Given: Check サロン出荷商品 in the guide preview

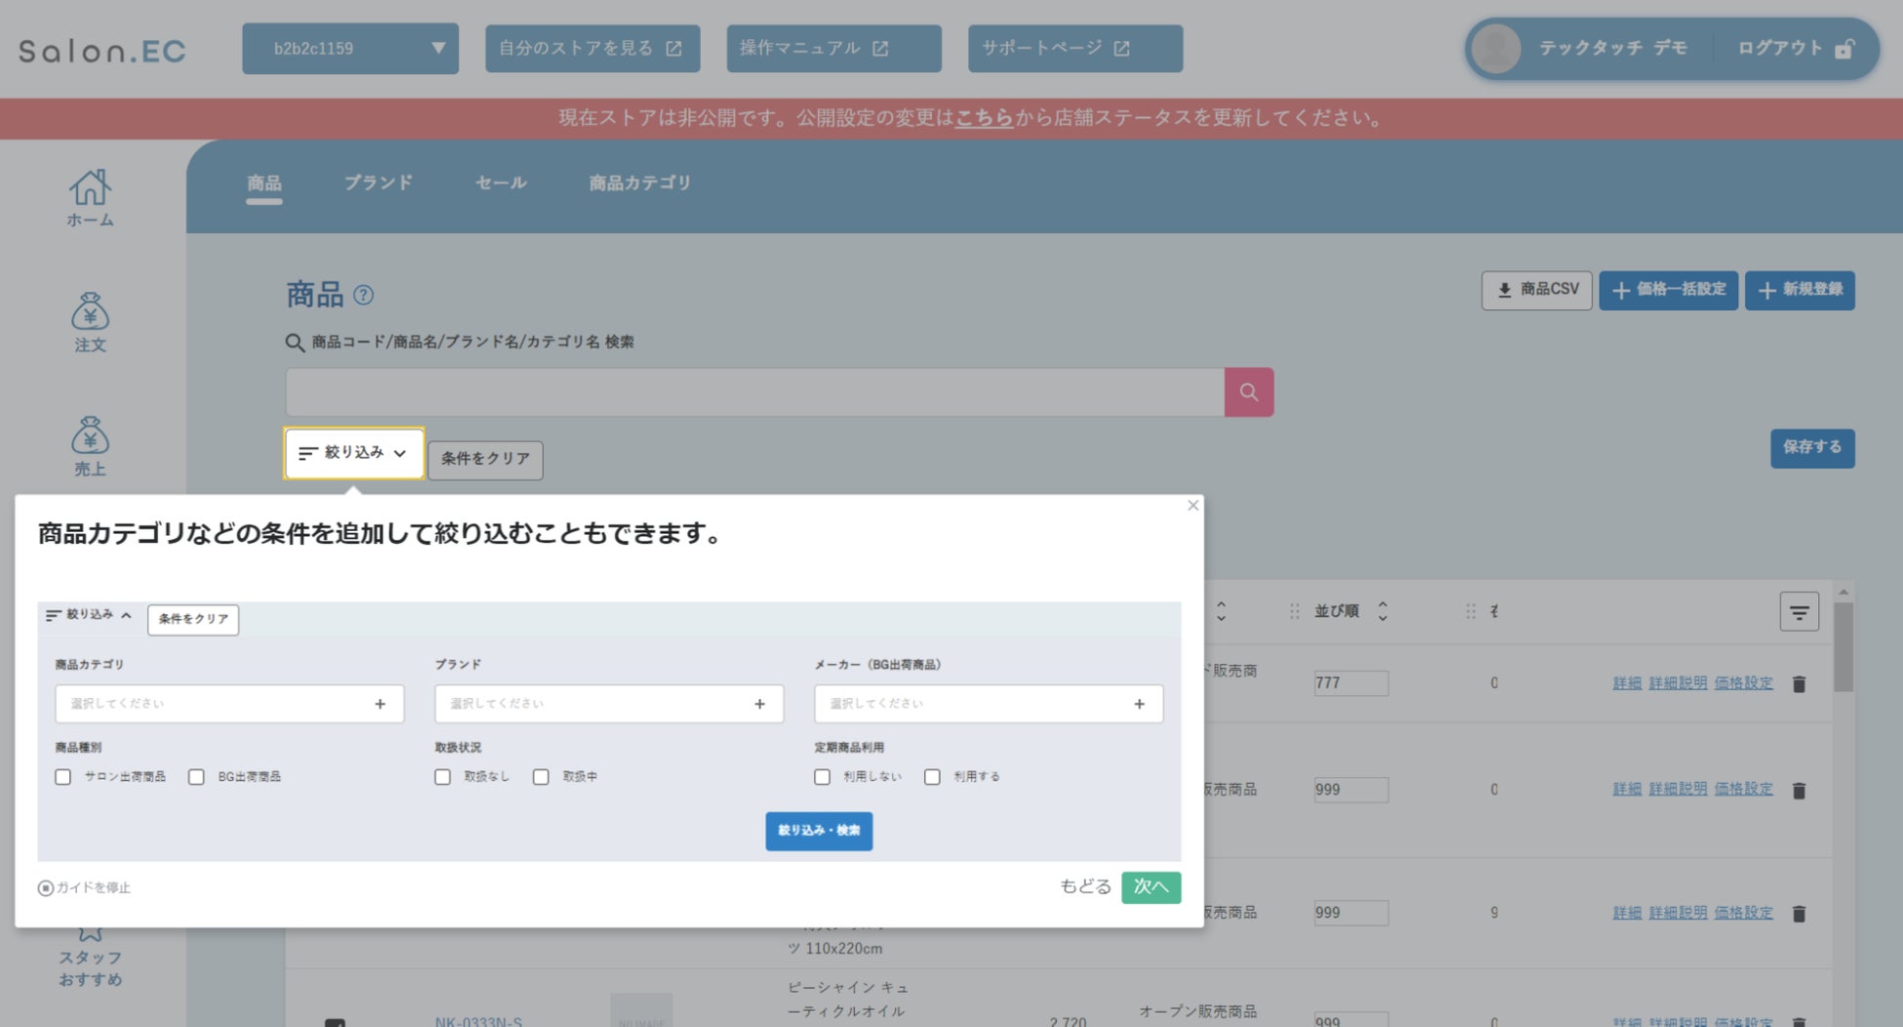Looking at the screenshot, I should point(63,777).
